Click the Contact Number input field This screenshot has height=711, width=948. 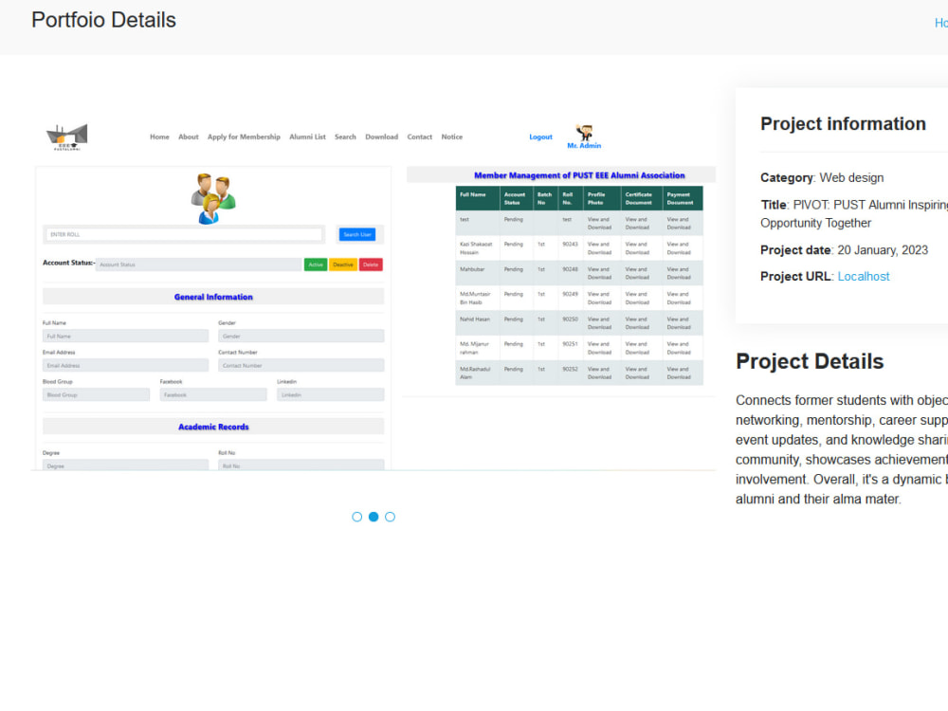point(301,365)
